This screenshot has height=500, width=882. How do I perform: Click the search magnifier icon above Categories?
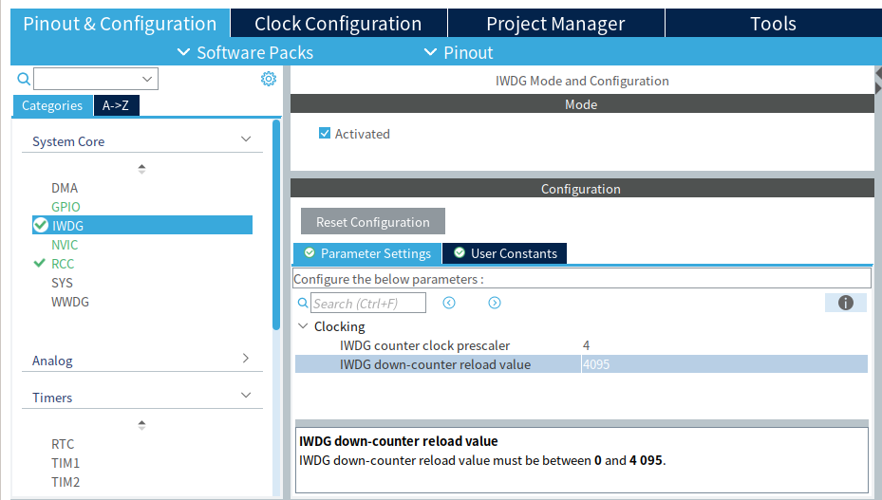click(x=24, y=79)
